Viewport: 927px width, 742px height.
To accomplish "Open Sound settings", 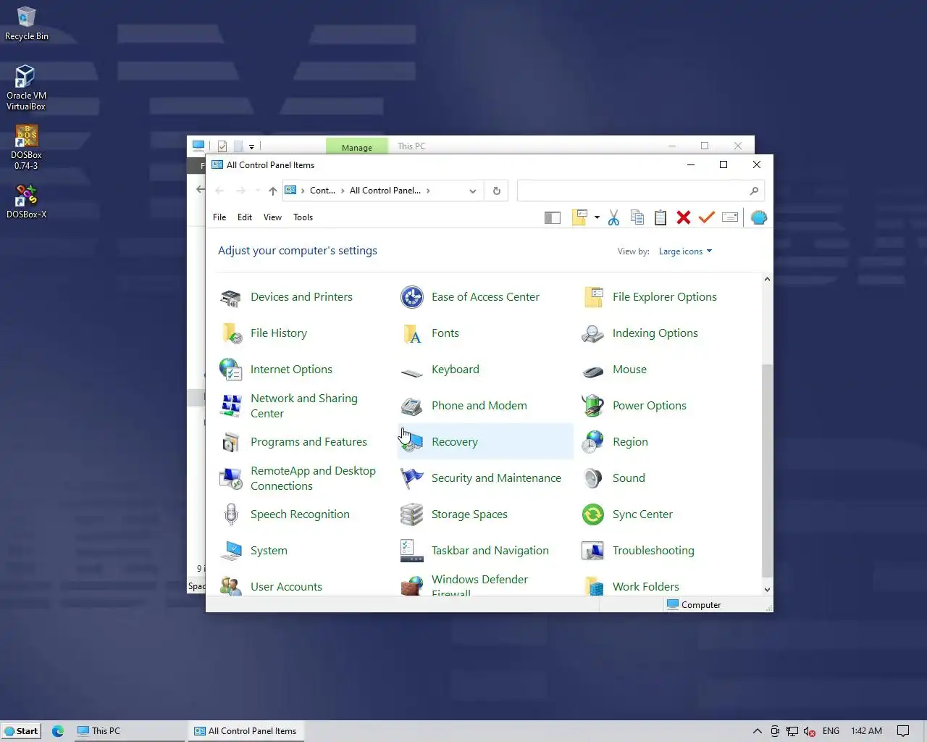I will click(613, 478).
